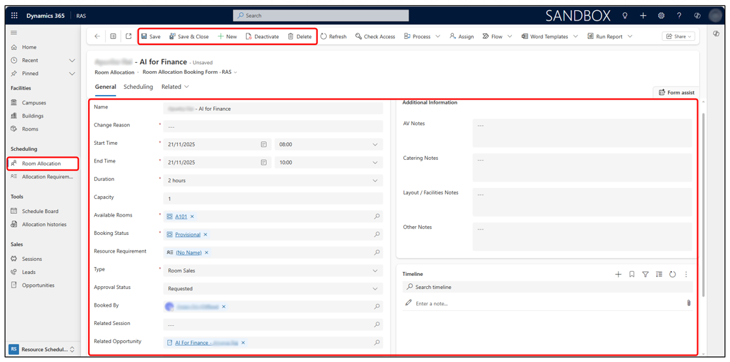730x362 pixels.
Task: Switch to the Scheduling tab
Action: pos(138,87)
